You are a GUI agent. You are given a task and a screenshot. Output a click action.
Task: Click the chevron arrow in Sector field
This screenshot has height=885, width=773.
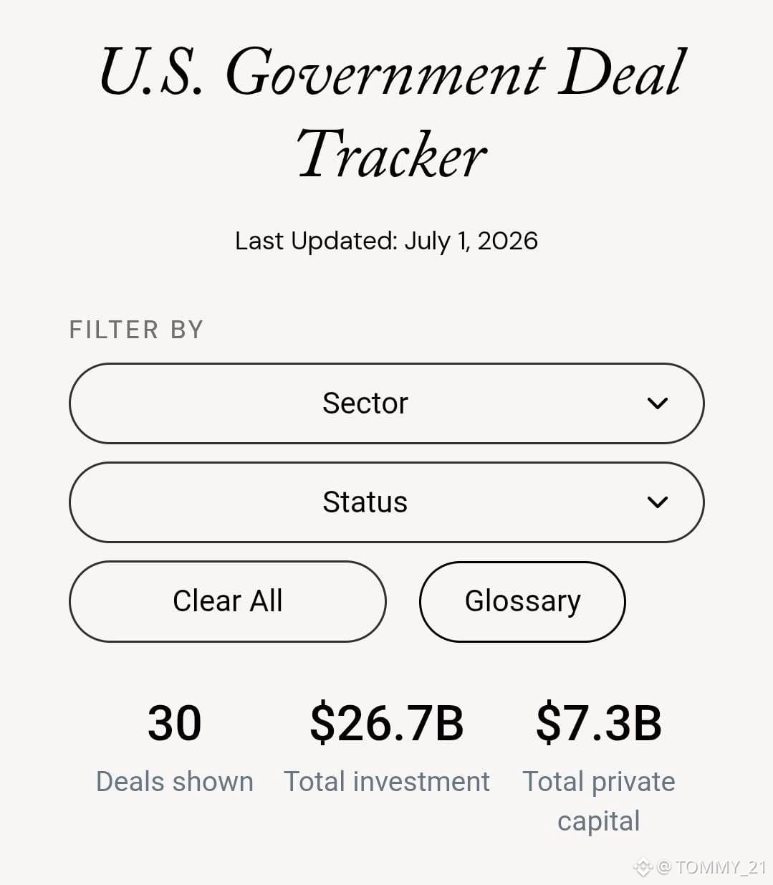pyautogui.click(x=657, y=403)
